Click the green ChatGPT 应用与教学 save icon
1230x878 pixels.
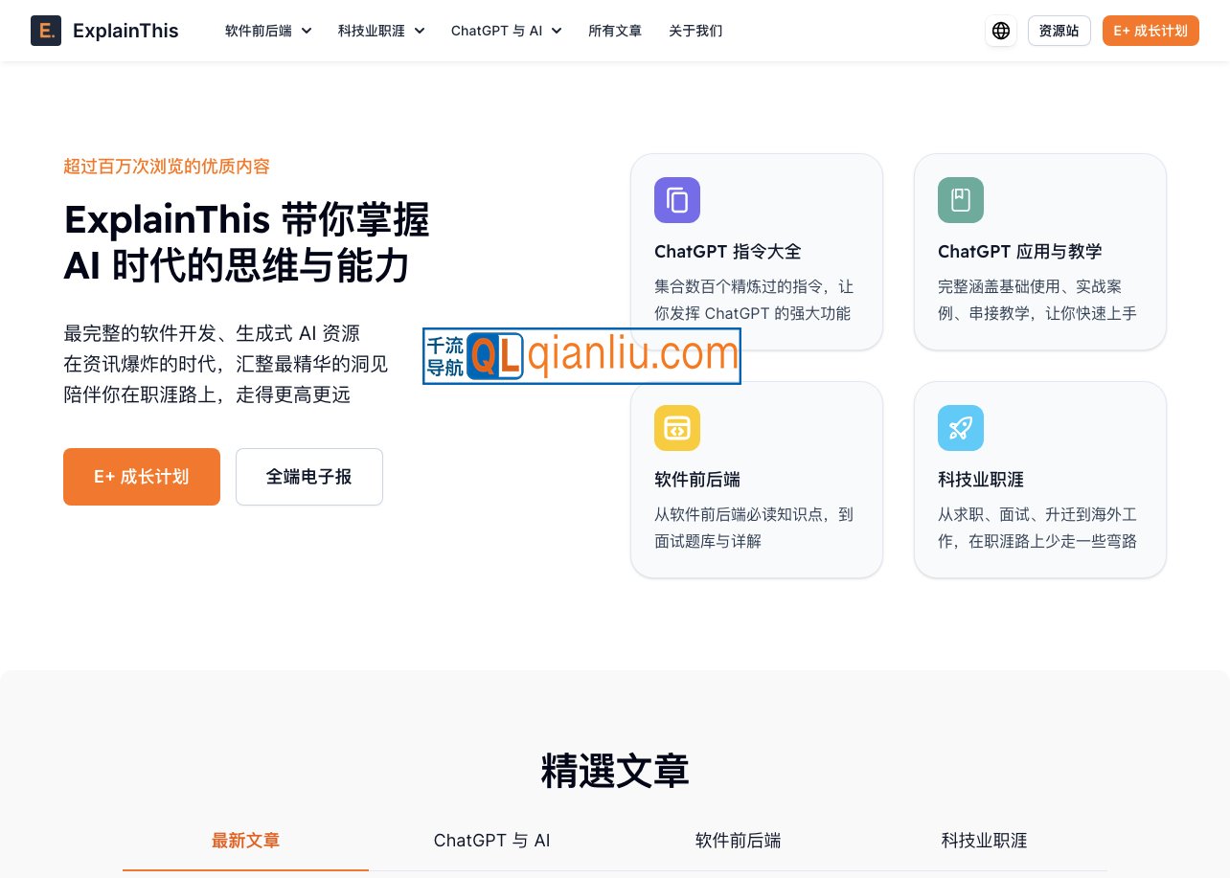(x=960, y=200)
